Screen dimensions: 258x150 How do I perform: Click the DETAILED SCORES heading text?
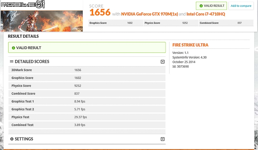tap(32, 61)
